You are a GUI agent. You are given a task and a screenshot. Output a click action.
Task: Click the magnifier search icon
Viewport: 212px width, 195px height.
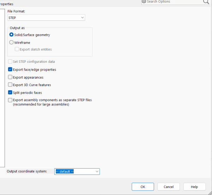[206, 2]
